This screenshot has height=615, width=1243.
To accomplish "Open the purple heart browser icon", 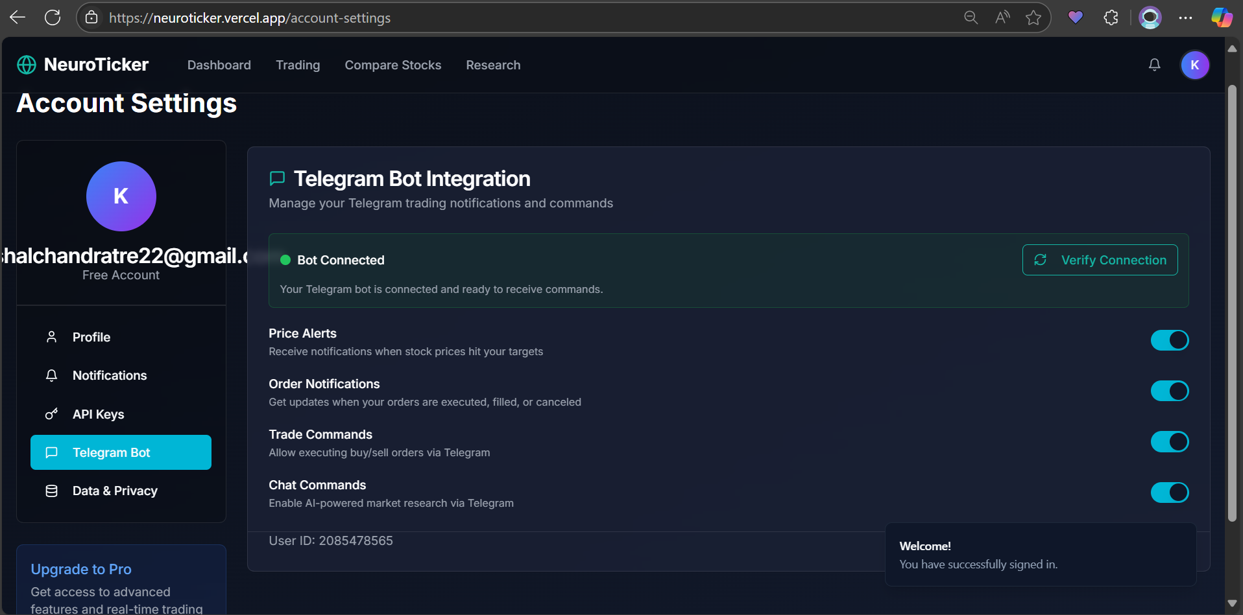I will [1076, 17].
